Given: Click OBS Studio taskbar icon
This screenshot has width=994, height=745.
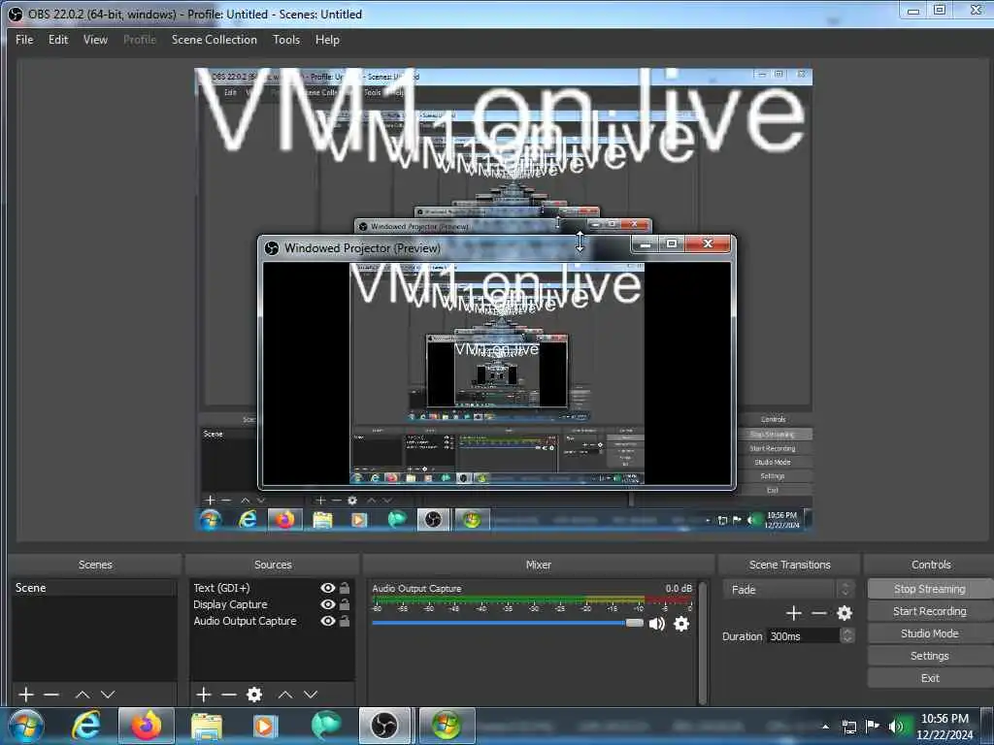Looking at the screenshot, I should (x=384, y=726).
